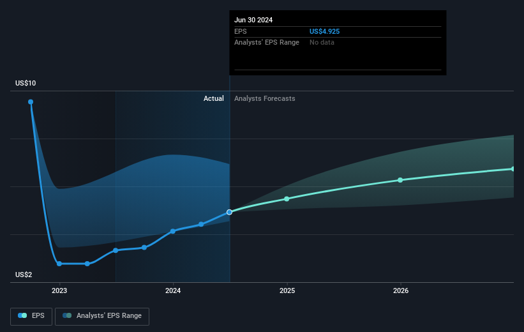This screenshot has width=524, height=332.
Task: Toggle the Analysts' EPS Range legend
Action: point(102,316)
